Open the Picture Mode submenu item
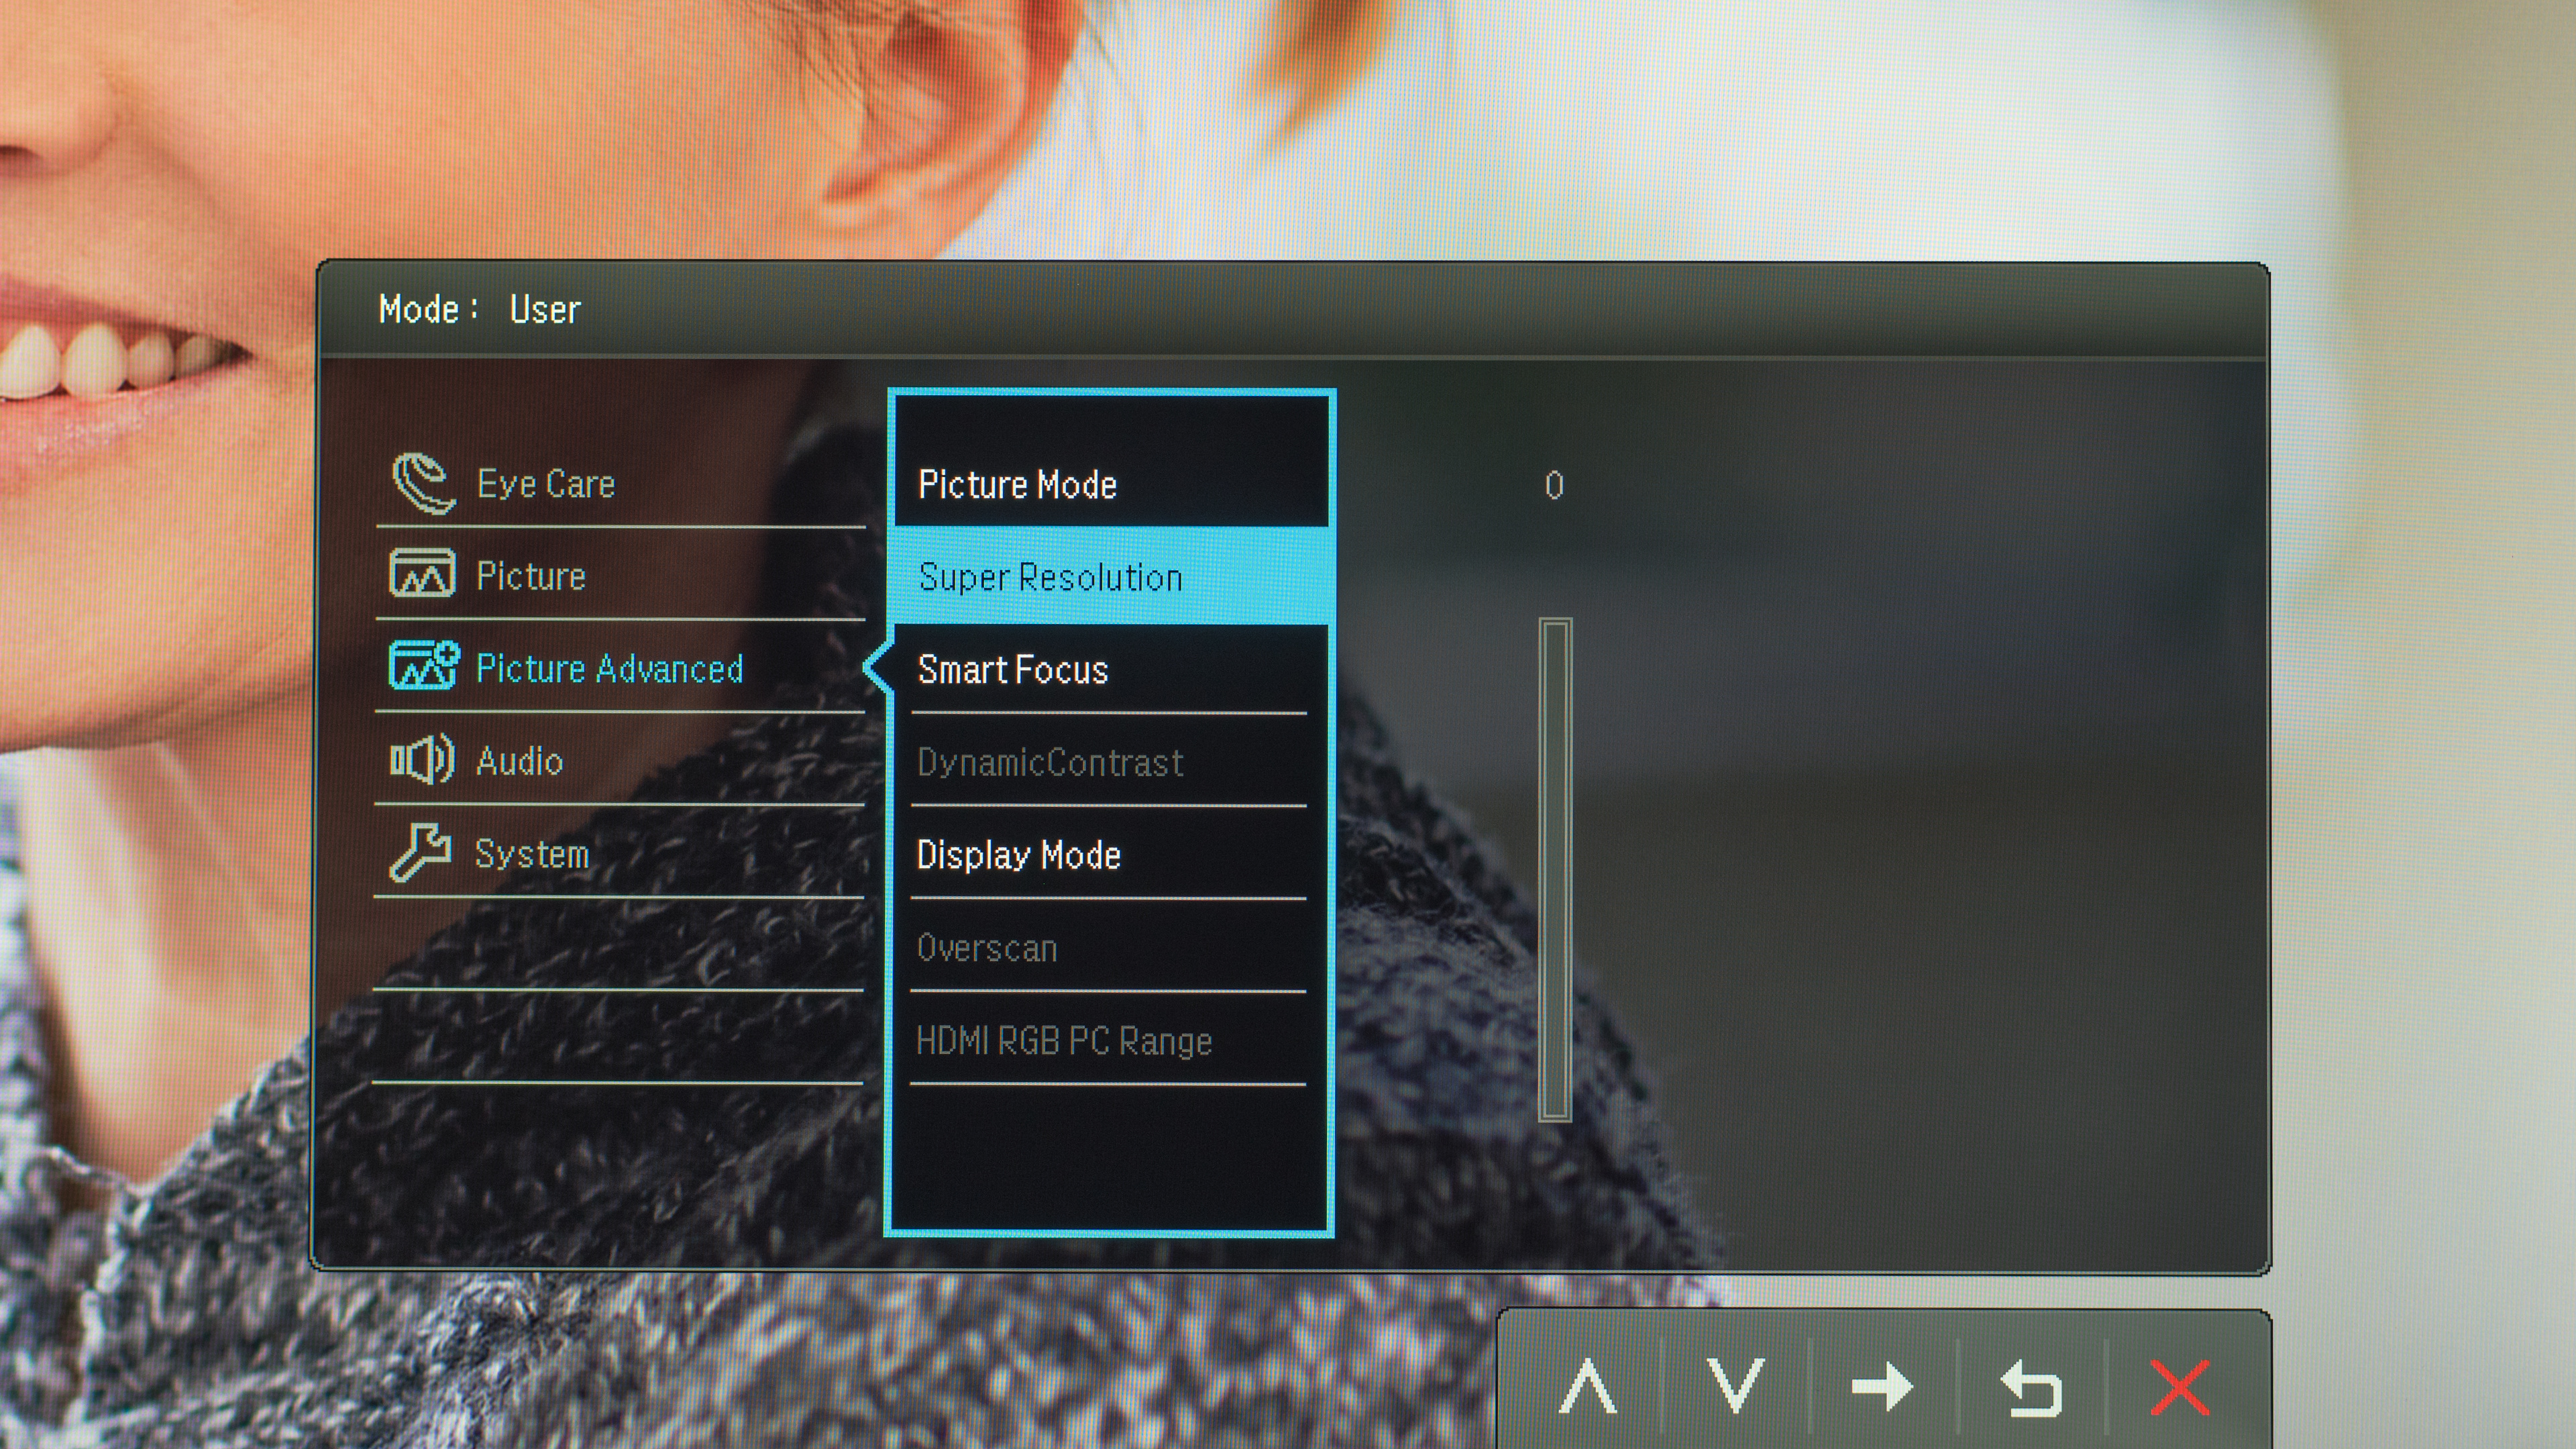Screen dimensions: 2576x1449 [x=1111, y=485]
